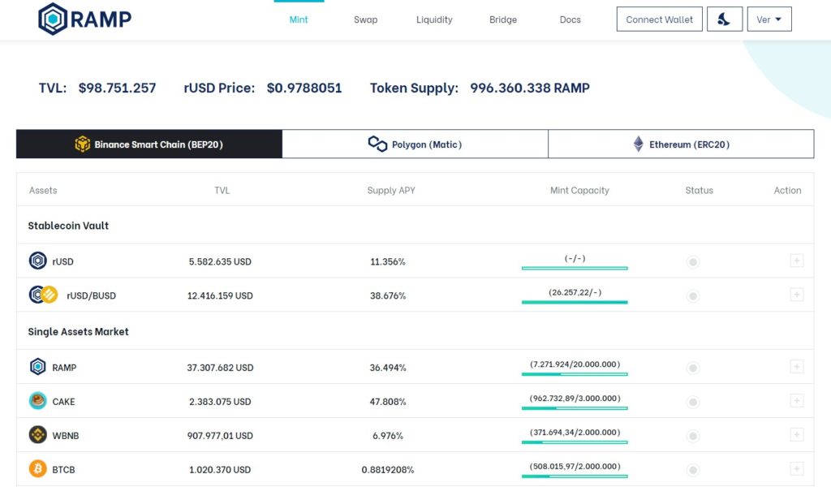Open the Docs link

[571, 19]
